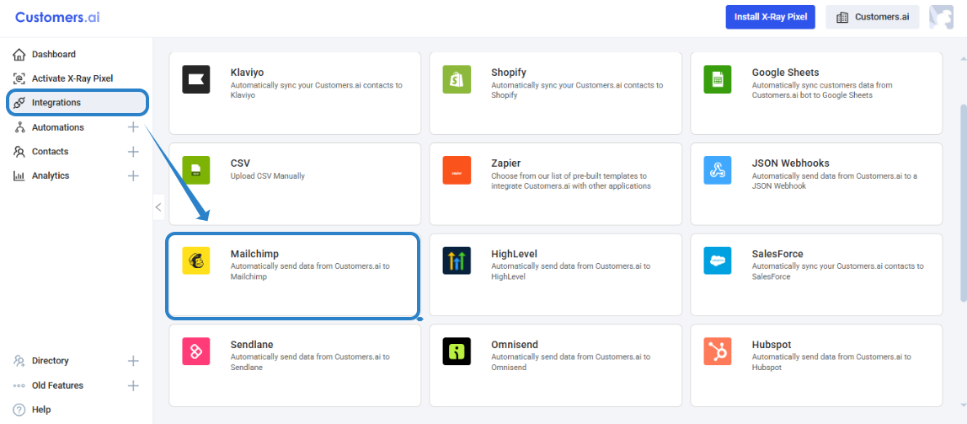Click the Hubspot card title
967x424 pixels.
click(772, 345)
